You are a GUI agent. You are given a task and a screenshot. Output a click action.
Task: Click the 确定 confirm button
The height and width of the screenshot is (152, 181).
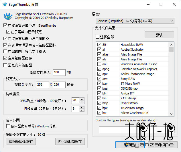coord(130,145)
